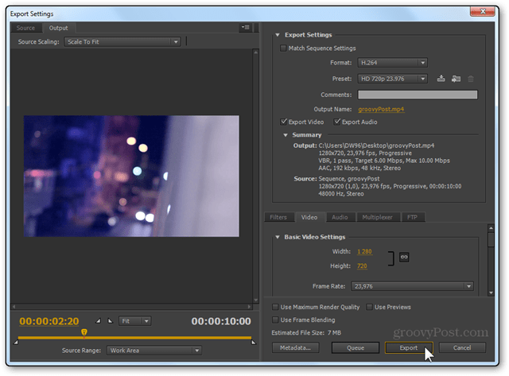This screenshot has width=509, height=376.
Task: Open the Preset HD 720p dropdown
Action: (392, 79)
